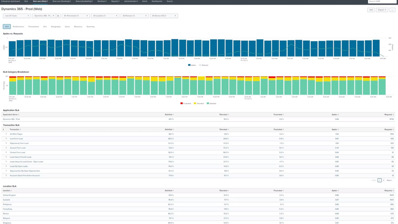Expand Leads Inbound Lead Centre - Open Leads row
Screen dimensions: 398x224
[6, 161]
